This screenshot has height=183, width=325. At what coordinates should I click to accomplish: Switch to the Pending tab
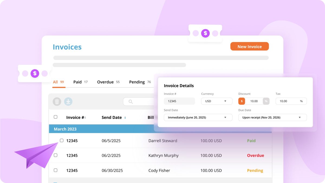point(140,82)
